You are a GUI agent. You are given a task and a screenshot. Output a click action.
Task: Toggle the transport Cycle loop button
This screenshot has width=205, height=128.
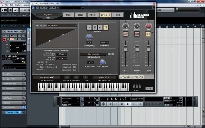122,104
